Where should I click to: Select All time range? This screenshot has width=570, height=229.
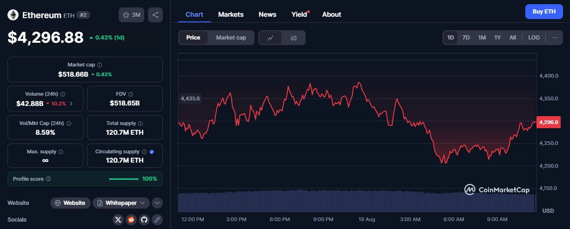(x=513, y=38)
